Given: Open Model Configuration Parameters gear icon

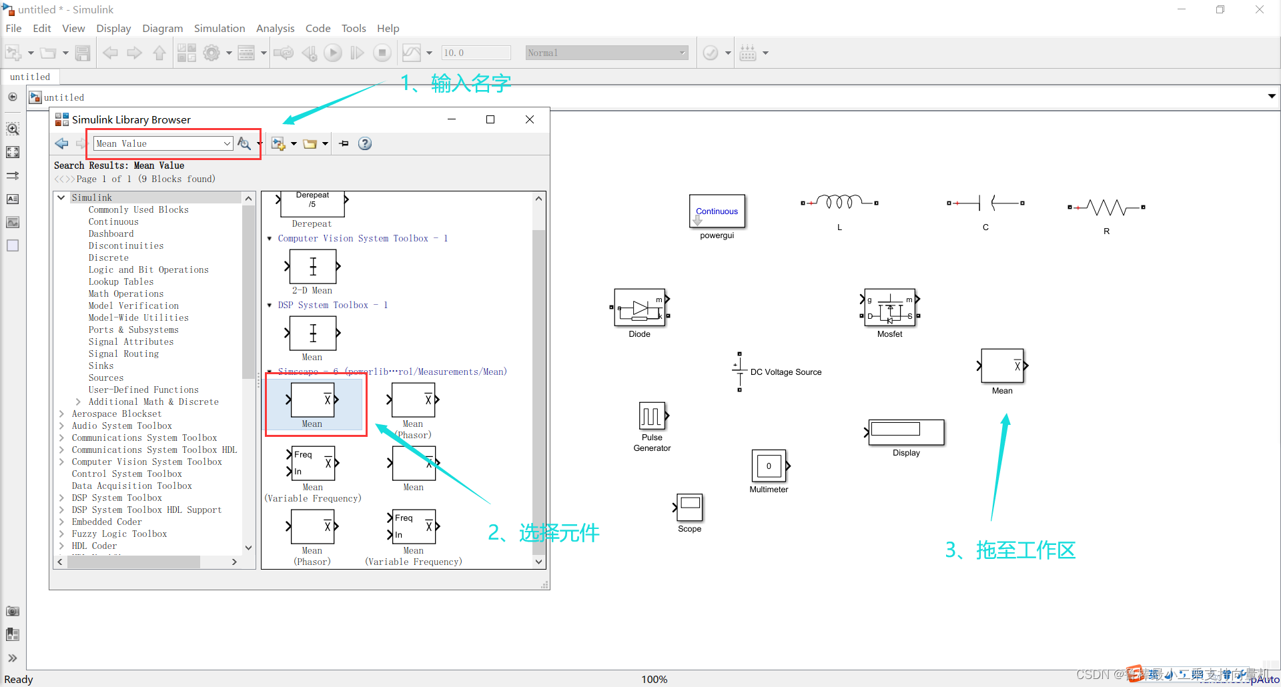Looking at the screenshot, I should (x=211, y=53).
